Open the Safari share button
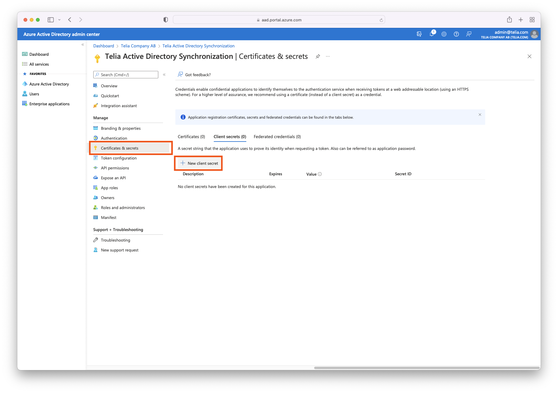This screenshot has height=393, width=558. click(509, 20)
